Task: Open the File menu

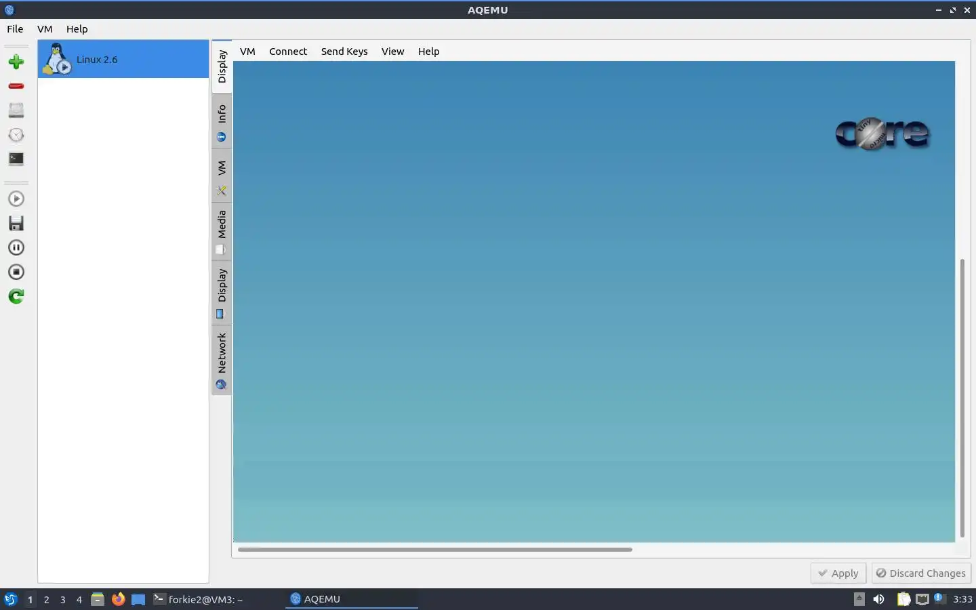Action: click(15, 29)
